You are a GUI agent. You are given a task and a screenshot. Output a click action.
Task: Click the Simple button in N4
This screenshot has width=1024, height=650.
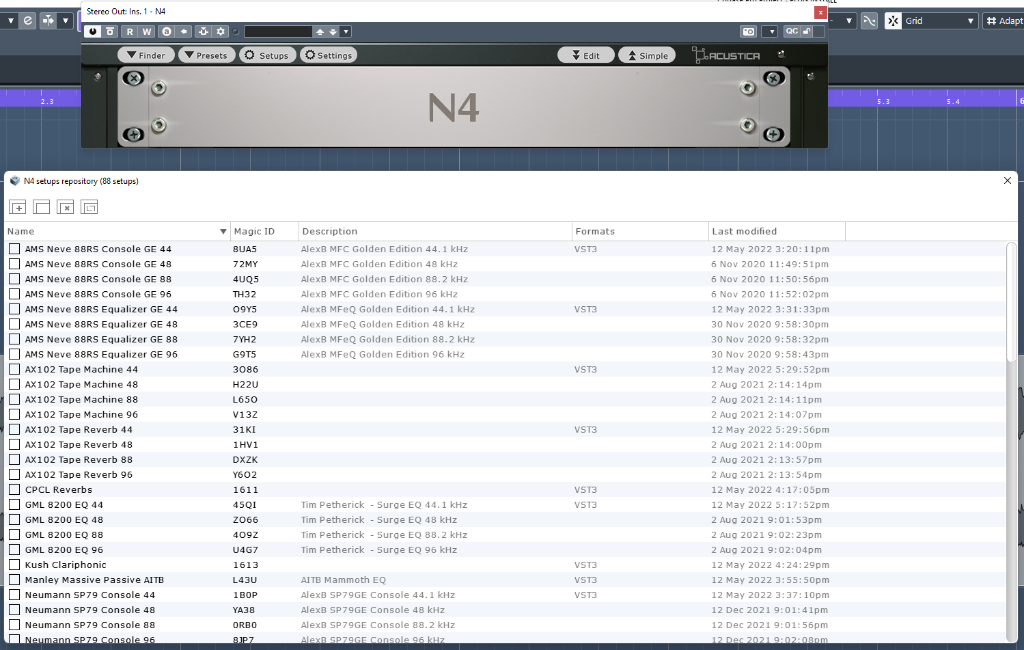point(647,55)
